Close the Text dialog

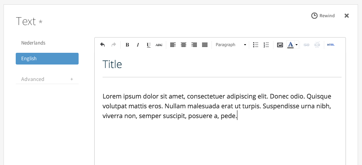click(x=347, y=16)
